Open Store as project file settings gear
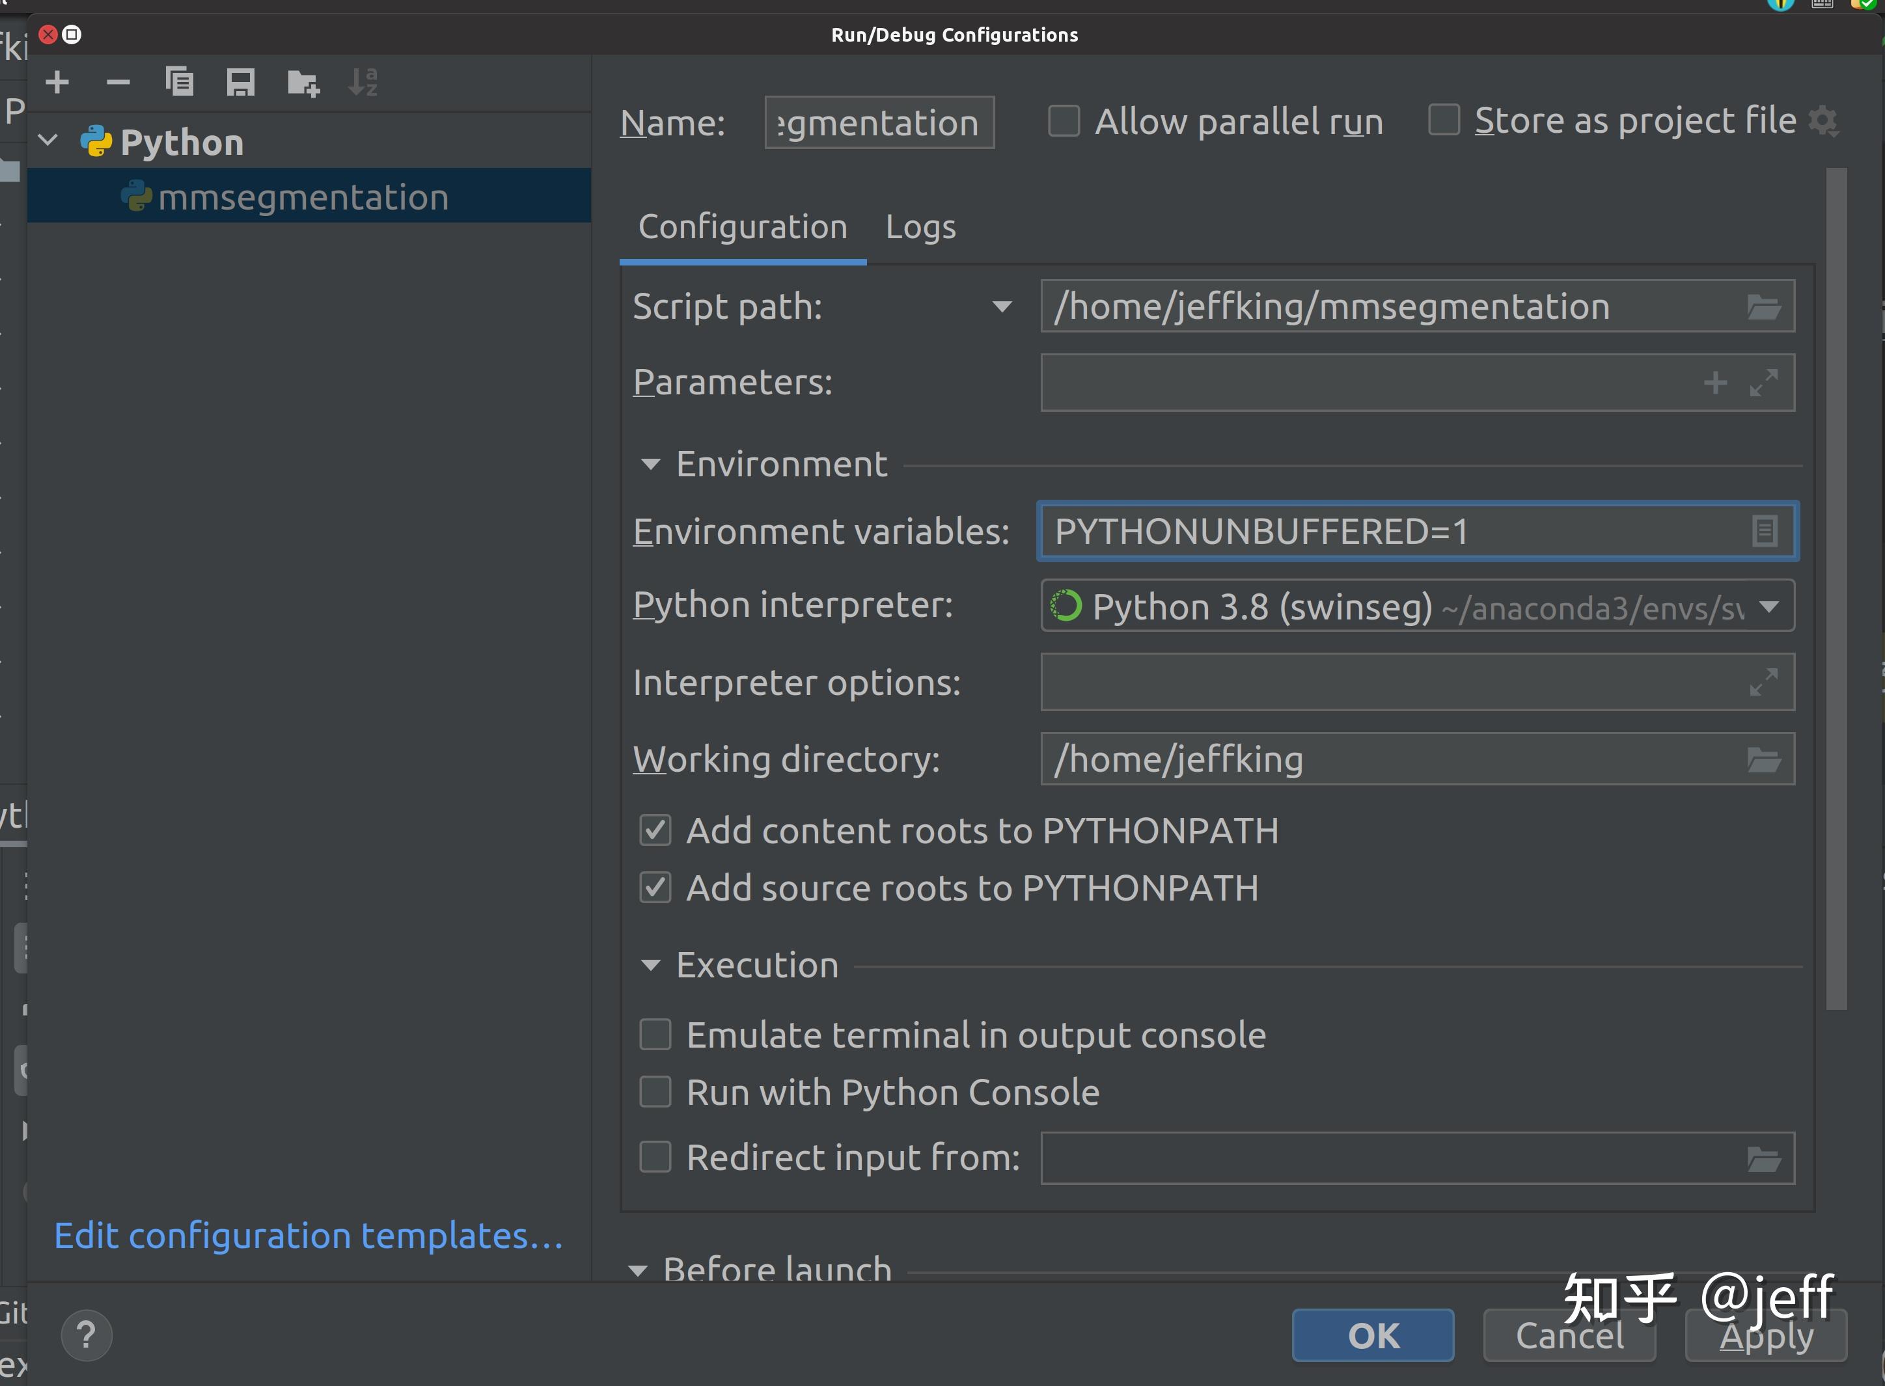This screenshot has height=1386, width=1885. pyautogui.click(x=1824, y=122)
